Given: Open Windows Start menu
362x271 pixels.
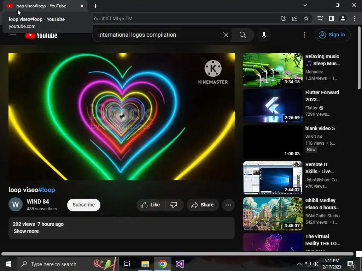Looking at the screenshot, I should click(x=8, y=264).
